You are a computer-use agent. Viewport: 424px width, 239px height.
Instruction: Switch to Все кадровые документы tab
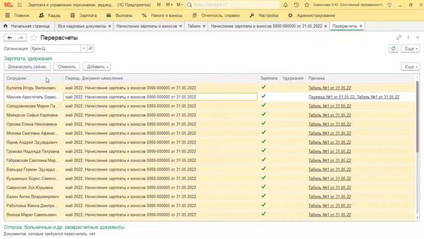(x=81, y=27)
